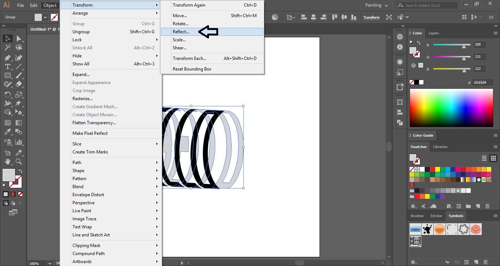Screen dimensions: 500x266
Task: Click inside the hex color field d1d3d4
Action: (x=482, y=82)
